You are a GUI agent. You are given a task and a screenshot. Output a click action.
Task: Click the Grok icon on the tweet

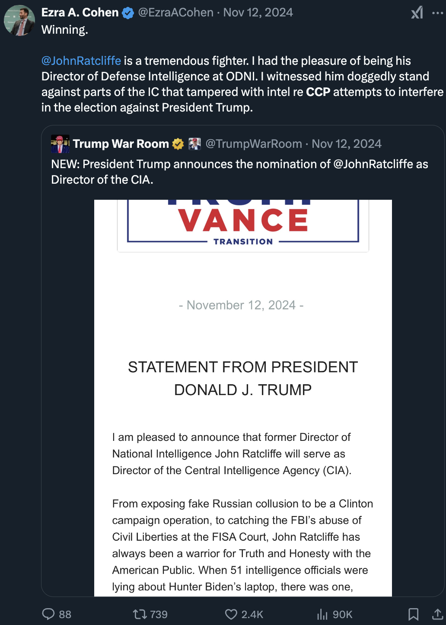[x=417, y=13]
